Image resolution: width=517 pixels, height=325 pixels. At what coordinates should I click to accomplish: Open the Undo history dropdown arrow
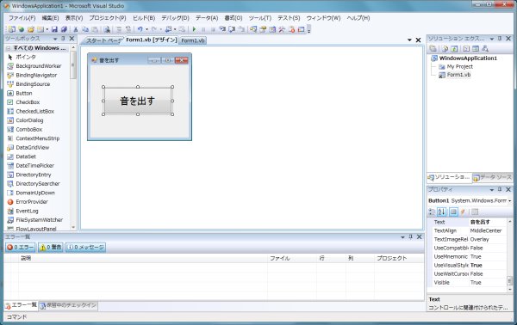coord(146,29)
